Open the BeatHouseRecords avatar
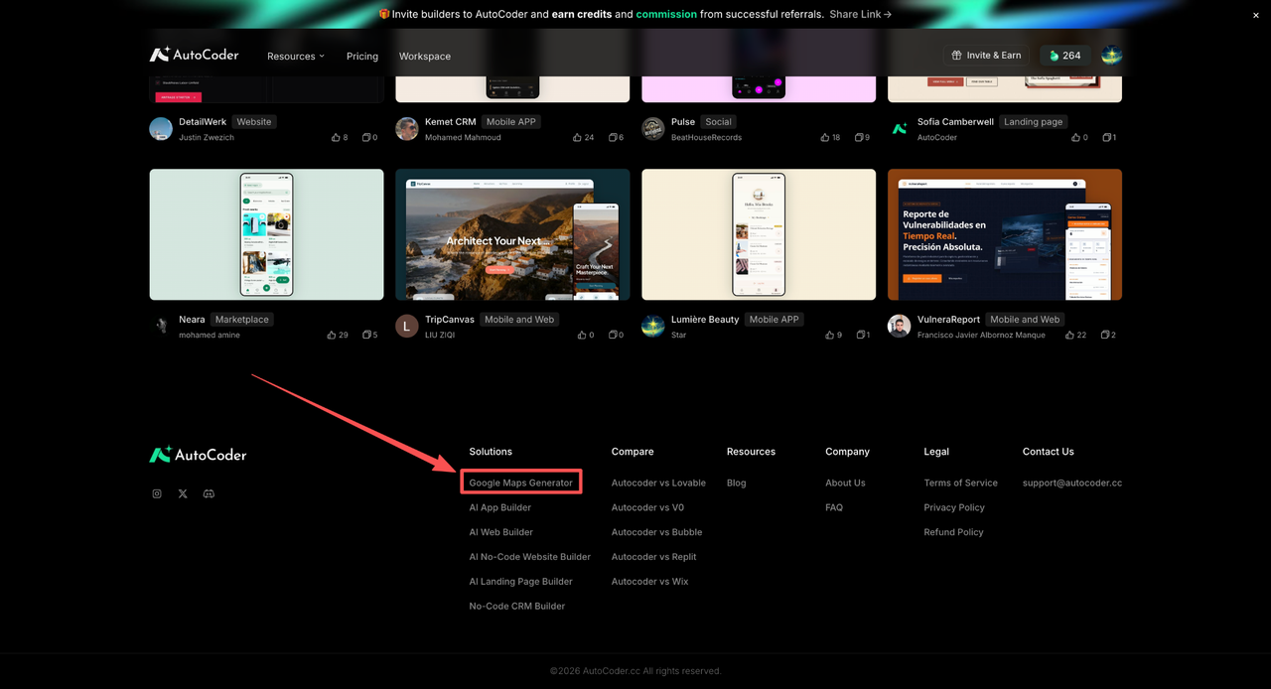Viewport: 1271px width, 689px height. point(653,128)
